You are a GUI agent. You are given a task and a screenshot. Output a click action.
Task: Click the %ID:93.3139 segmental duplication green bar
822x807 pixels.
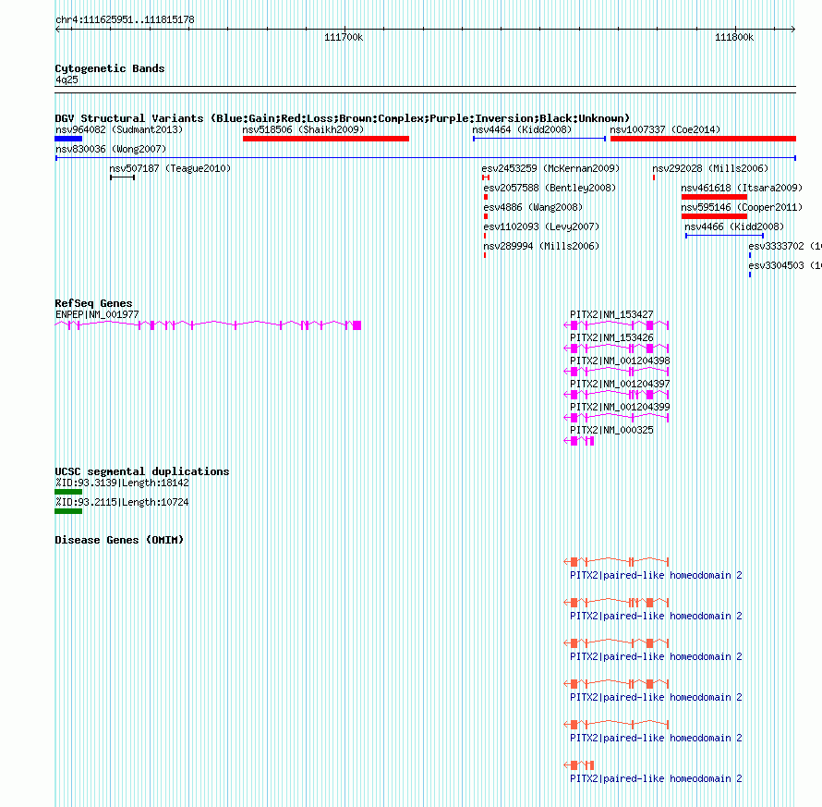click(68, 492)
